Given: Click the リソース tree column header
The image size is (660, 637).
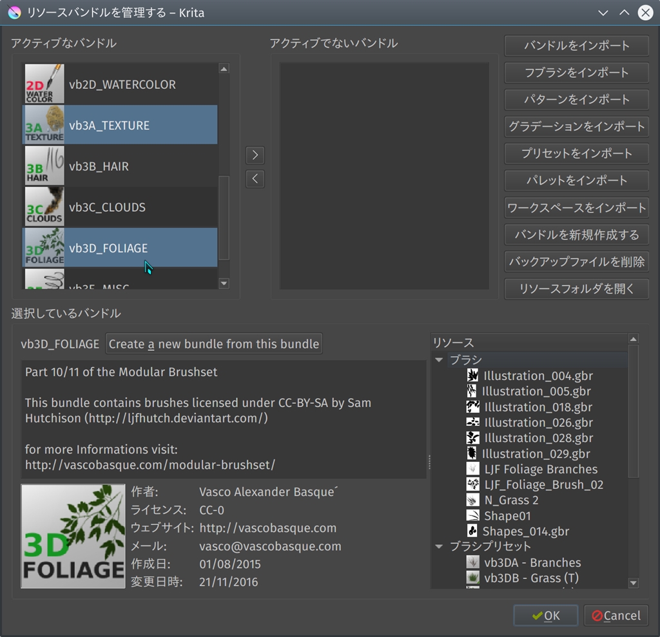Looking at the screenshot, I should click(x=530, y=343).
